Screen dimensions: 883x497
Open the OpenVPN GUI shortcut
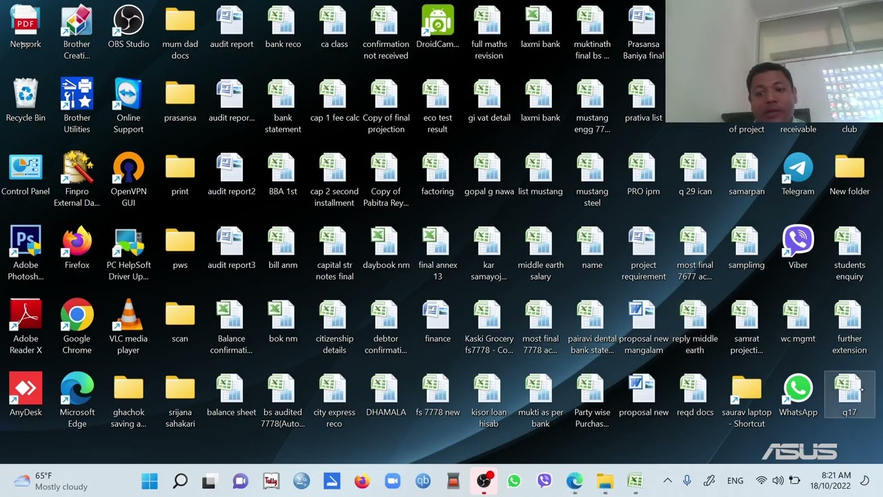click(128, 179)
